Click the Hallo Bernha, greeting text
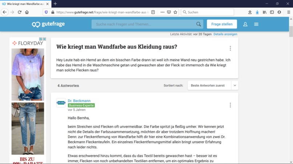Viewport: 293px width, 164px height. [x=79, y=118]
